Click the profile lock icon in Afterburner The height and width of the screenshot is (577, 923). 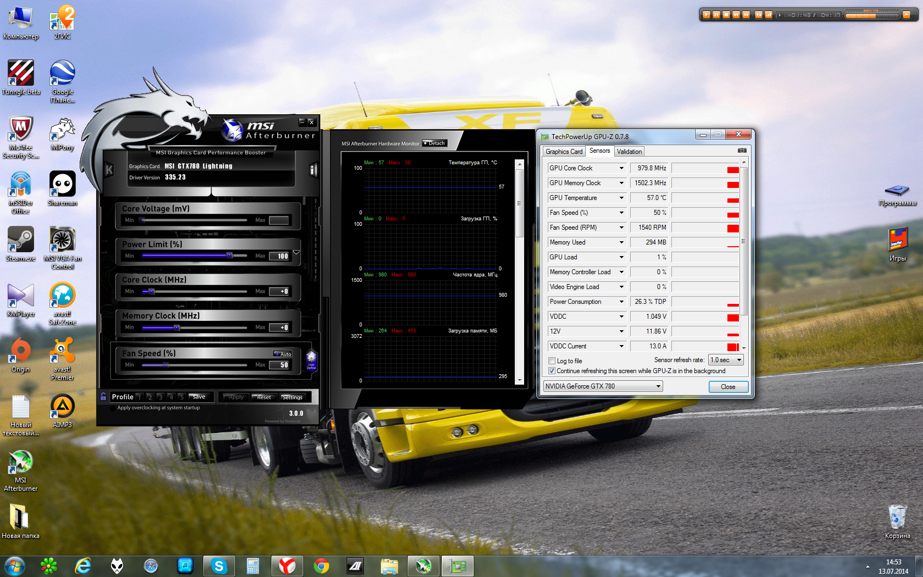tap(103, 396)
